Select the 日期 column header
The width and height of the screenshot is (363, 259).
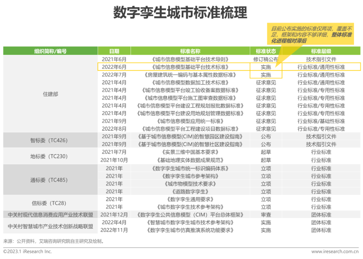114,51
